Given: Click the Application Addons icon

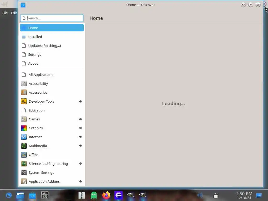Looking at the screenshot, I should pyautogui.click(x=24, y=181).
